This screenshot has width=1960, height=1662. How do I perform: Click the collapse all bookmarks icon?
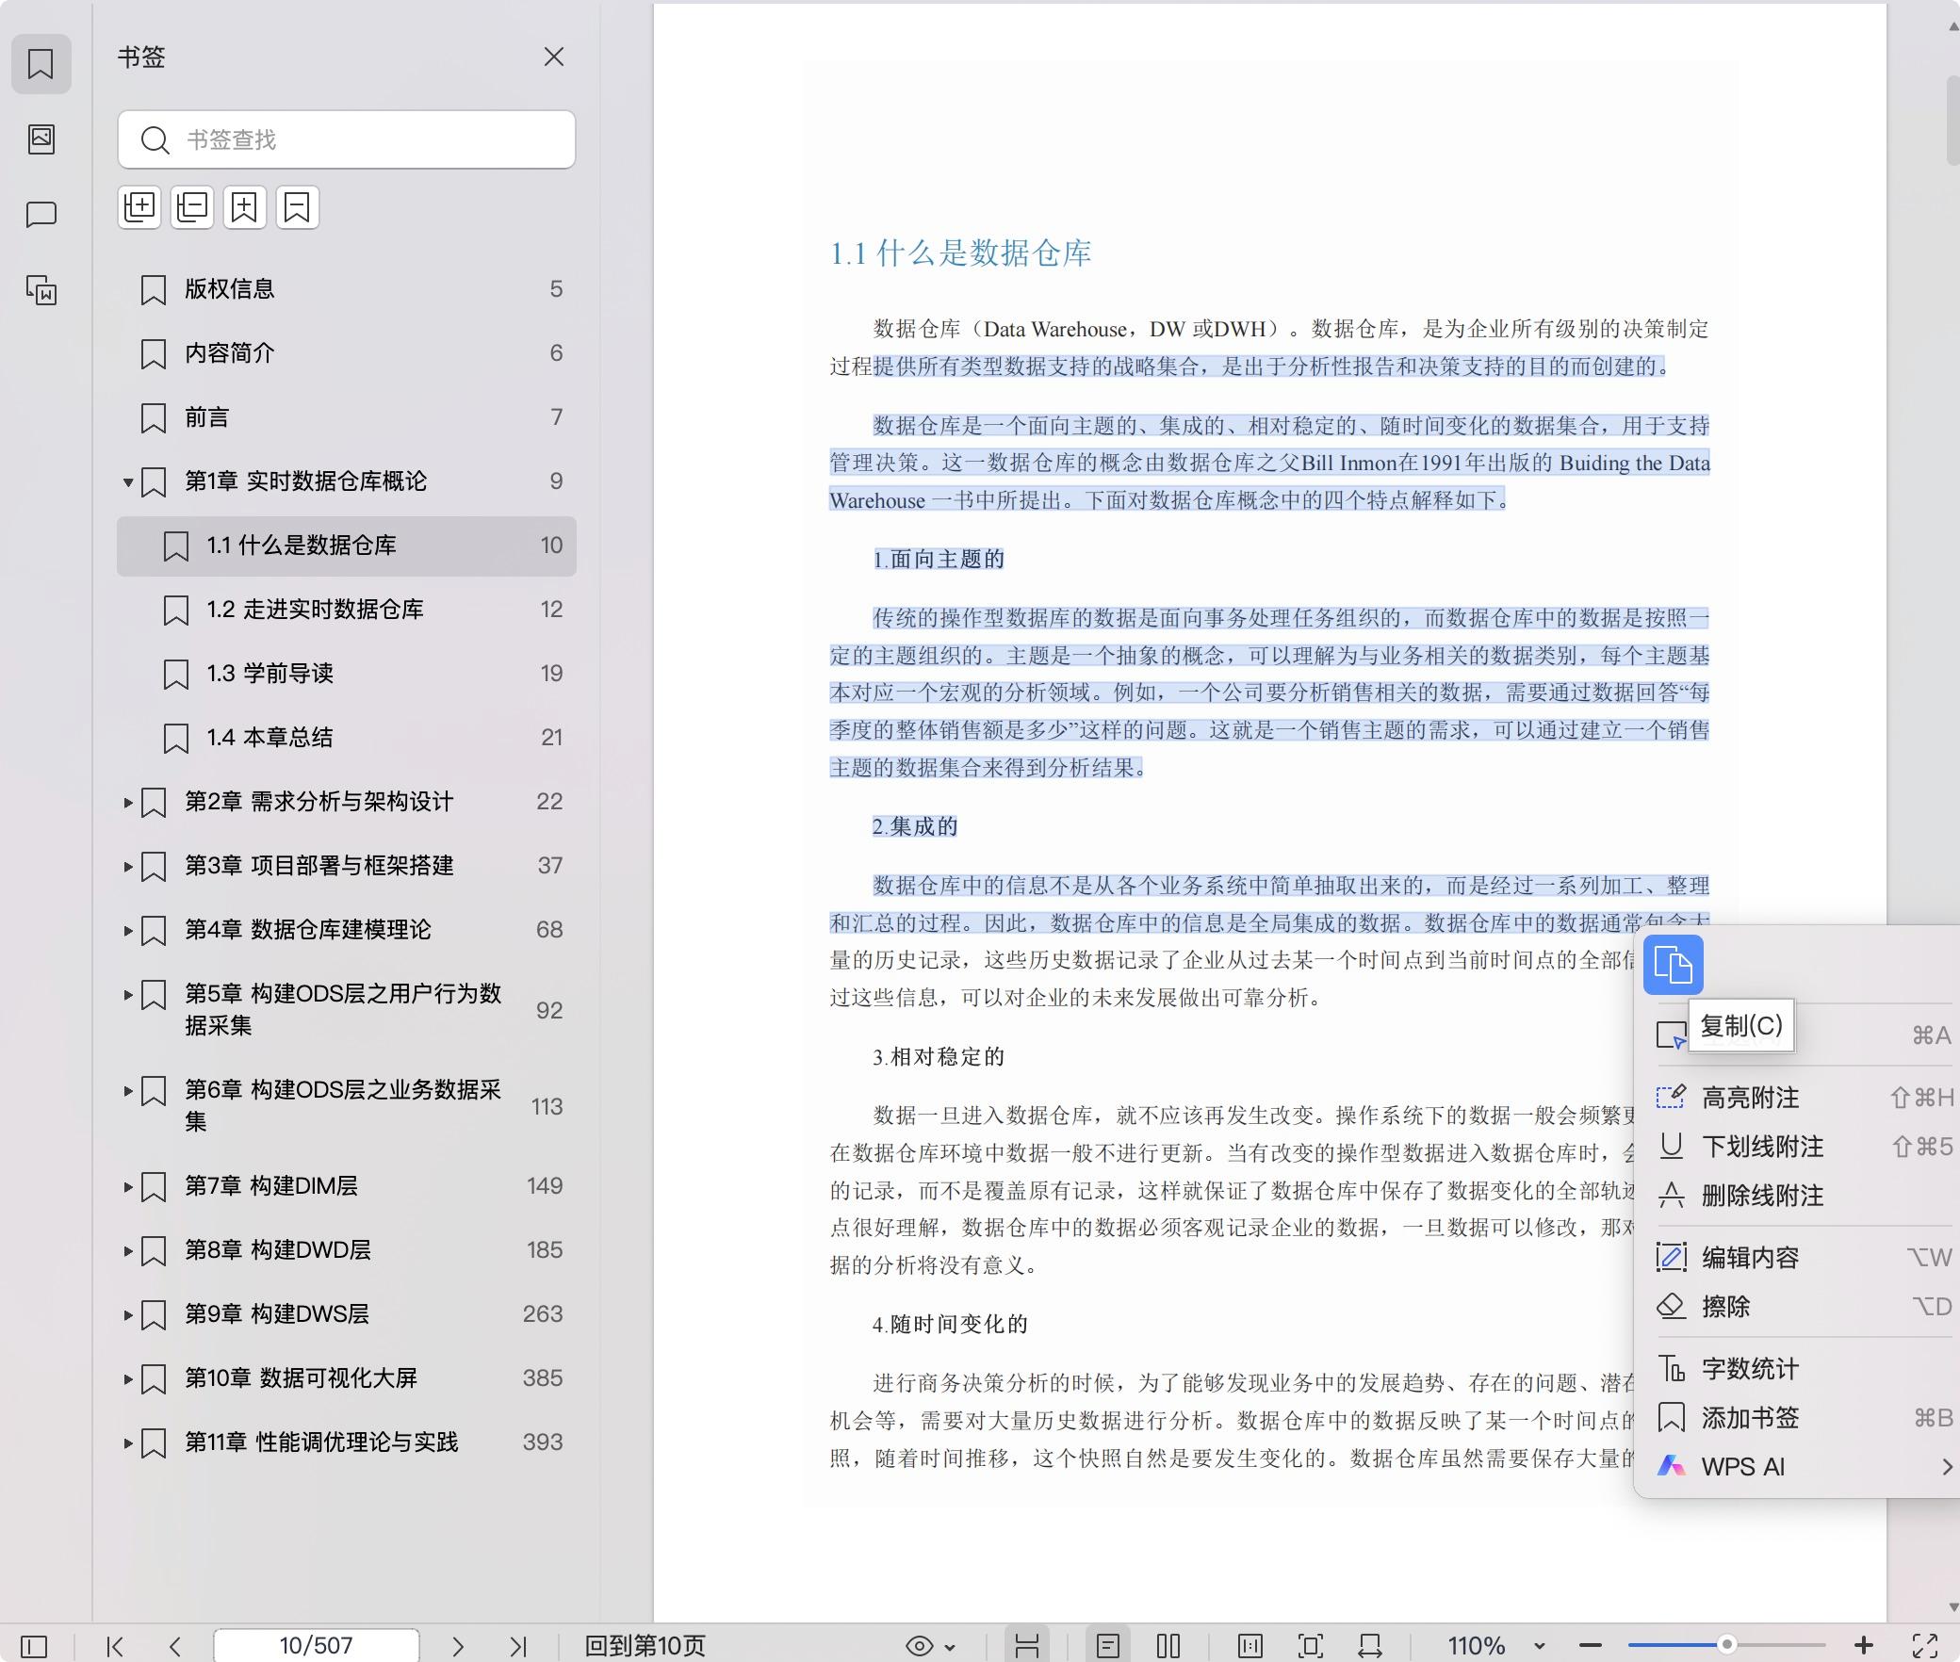[192, 207]
